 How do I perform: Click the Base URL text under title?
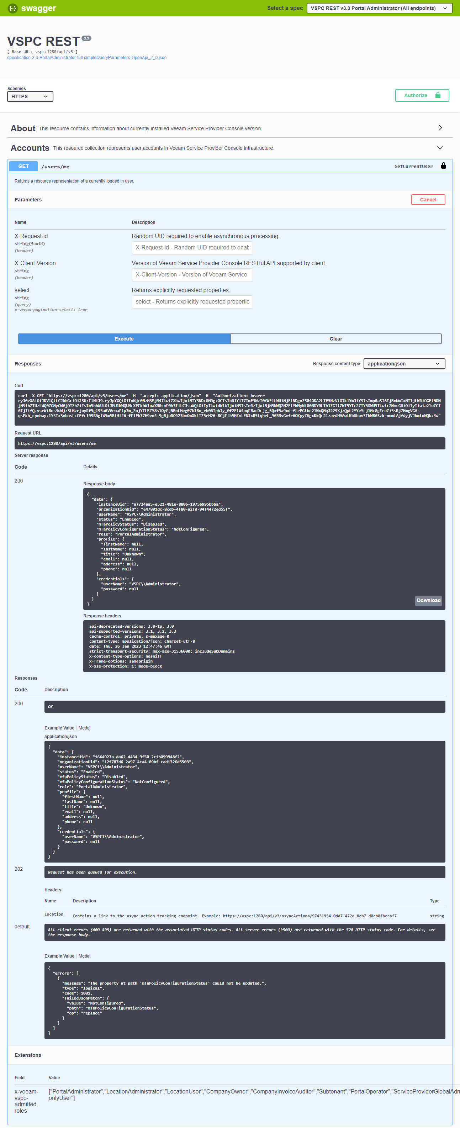(42, 52)
